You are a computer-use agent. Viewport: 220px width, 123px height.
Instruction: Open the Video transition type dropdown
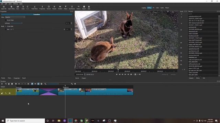click(15, 17)
